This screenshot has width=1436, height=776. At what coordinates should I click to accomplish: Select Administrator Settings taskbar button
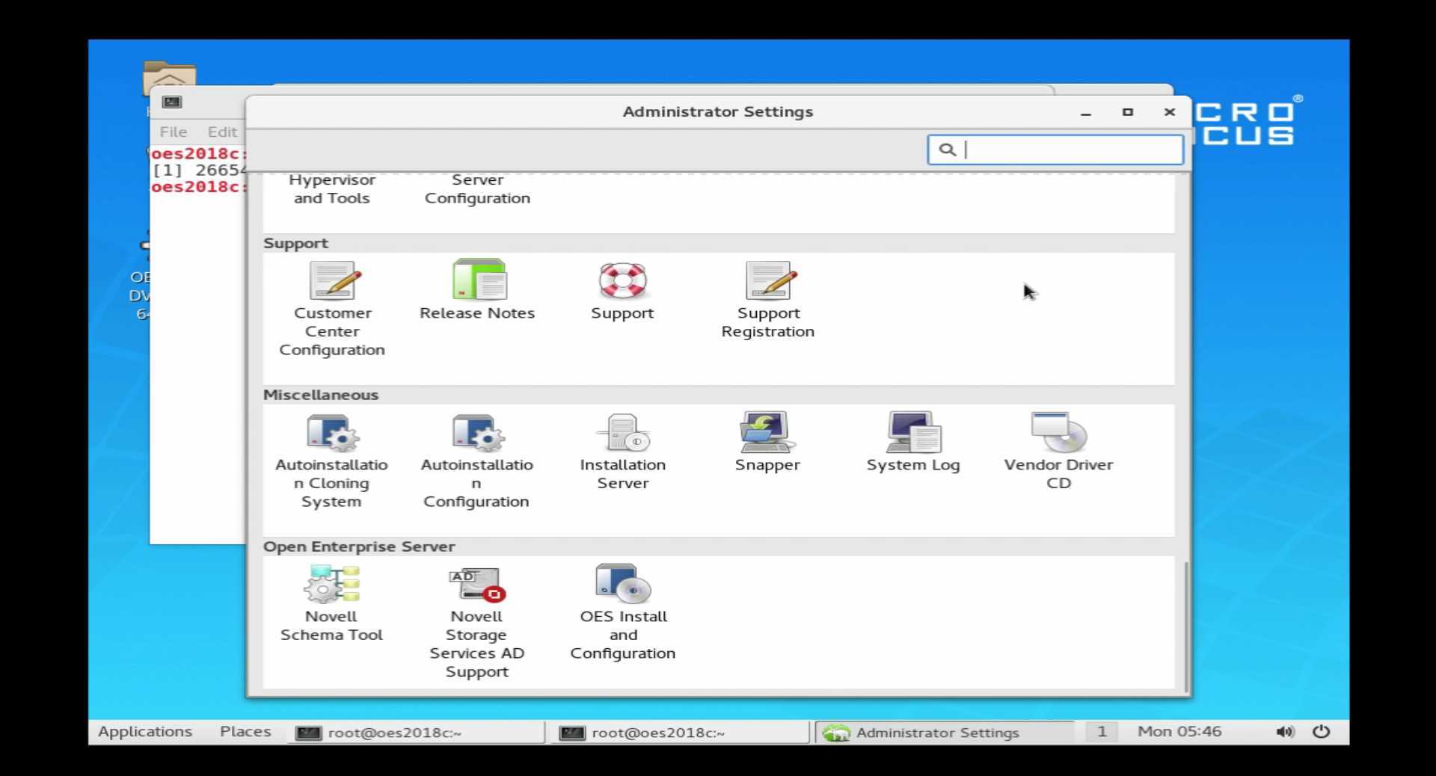click(x=944, y=733)
